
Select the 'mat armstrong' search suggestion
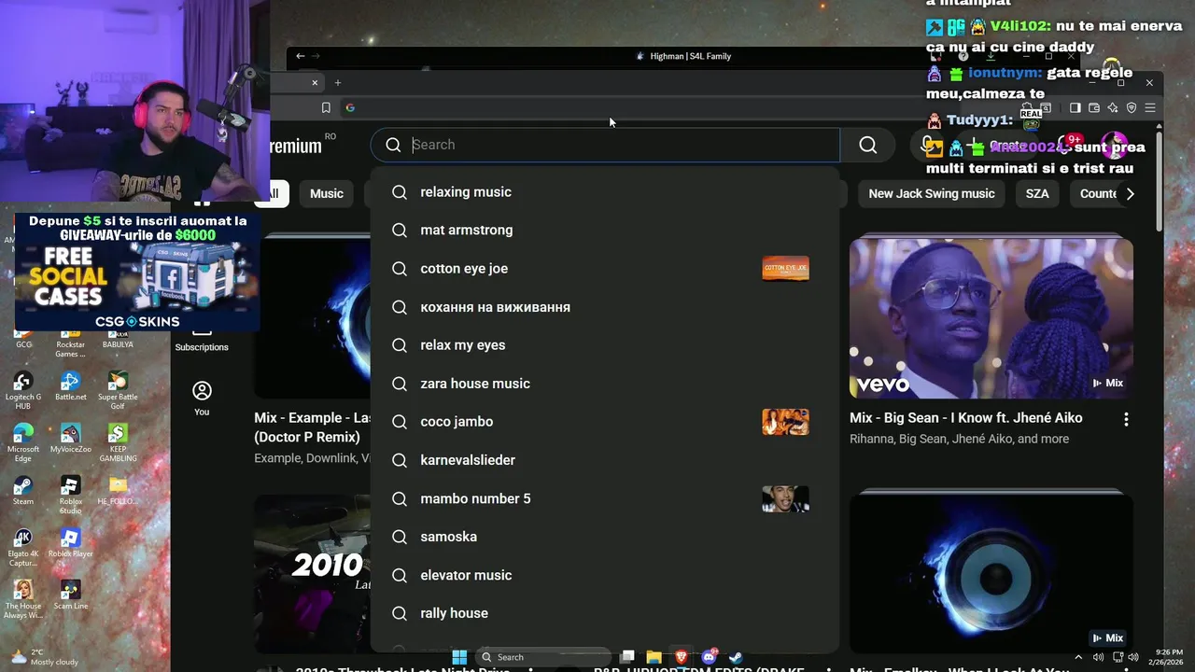click(x=605, y=230)
